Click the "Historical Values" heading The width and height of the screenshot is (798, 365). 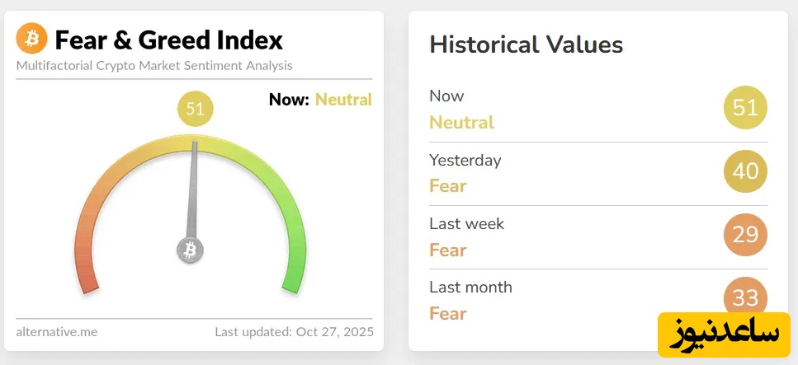click(526, 44)
